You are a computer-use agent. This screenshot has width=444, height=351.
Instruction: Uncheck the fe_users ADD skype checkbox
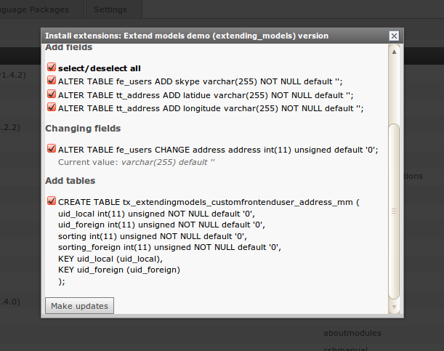(52, 81)
